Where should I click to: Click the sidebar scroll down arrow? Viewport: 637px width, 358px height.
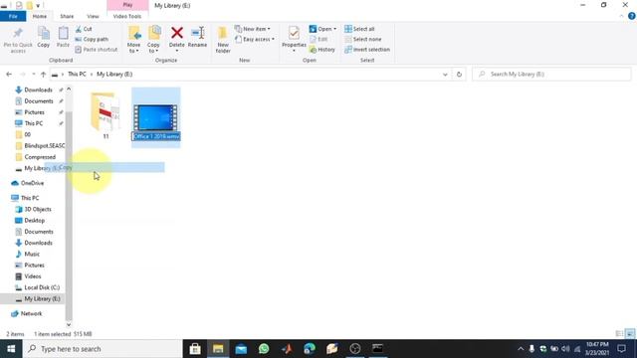[x=69, y=324]
